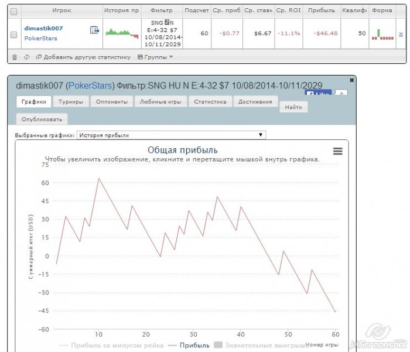
Task: Click the refresh icon below the table
Action: point(26,57)
